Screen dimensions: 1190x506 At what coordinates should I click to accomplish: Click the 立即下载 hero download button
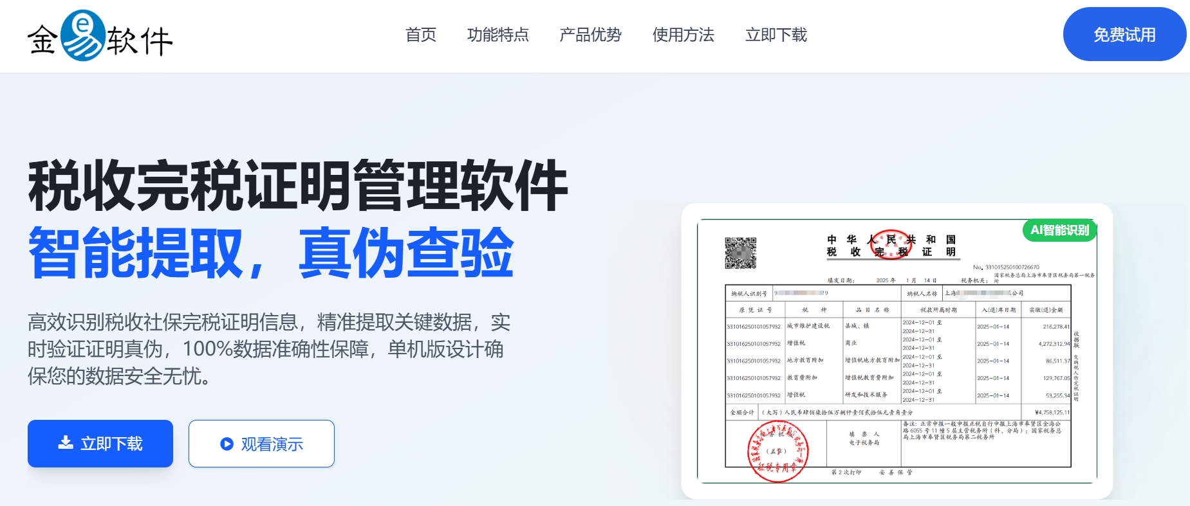[100, 444]
